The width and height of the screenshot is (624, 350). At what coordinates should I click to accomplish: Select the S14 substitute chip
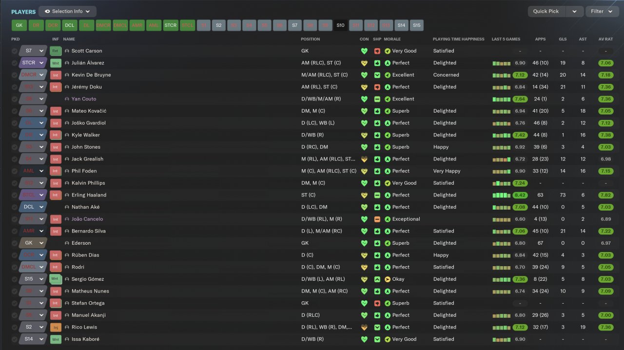point(401,25)
